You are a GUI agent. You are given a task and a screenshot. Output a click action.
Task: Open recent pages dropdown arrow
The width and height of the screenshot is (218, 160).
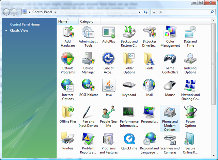point(19,12)
